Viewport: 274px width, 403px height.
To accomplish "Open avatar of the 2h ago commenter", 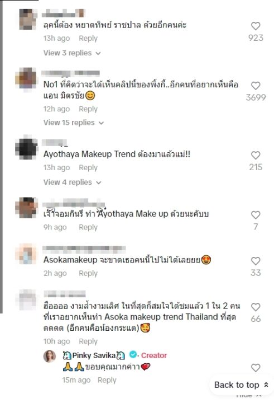I will click(x=26, y=254).
